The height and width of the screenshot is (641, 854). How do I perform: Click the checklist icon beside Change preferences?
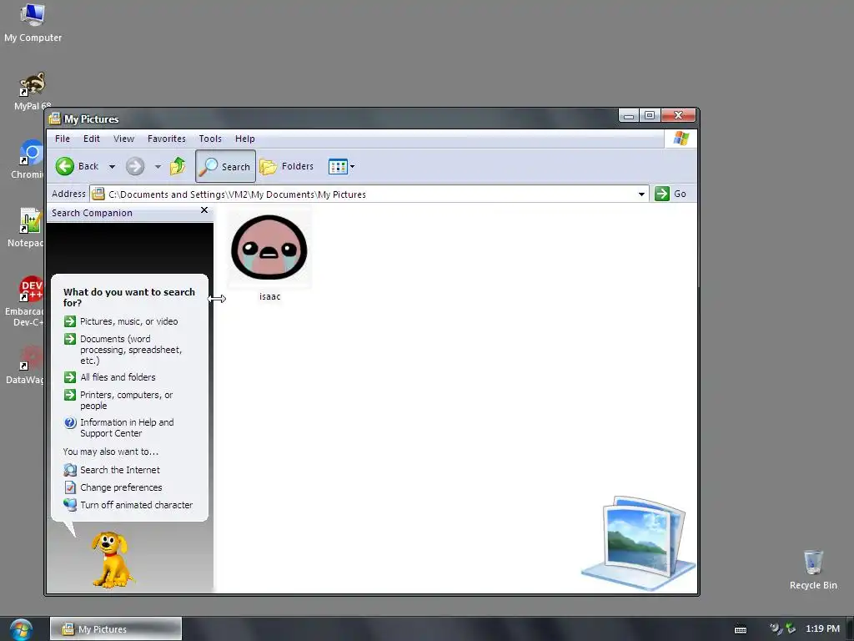pos(70,487)
